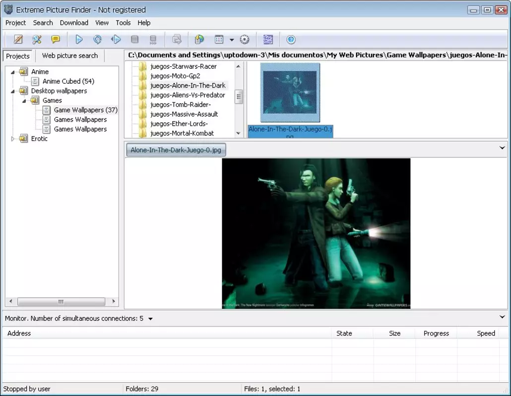Select juegos-Mortal-Kombat folder

pos(182,133)
